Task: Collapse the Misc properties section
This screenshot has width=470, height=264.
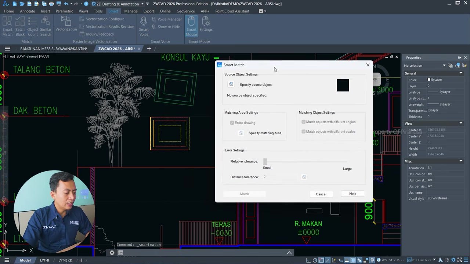Action: coord(461,161)
